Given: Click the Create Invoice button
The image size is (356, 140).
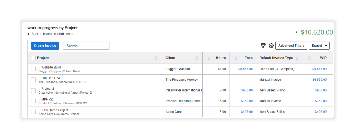Looking at the screenshot, I should (45, 46).
